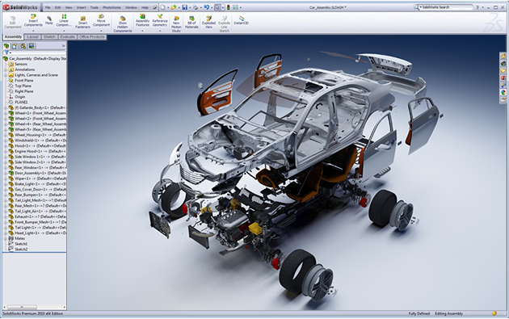Screen dimensions: 509x319
Task: Select Windshield<1> in the tree
Action: (x=40, y=141)
